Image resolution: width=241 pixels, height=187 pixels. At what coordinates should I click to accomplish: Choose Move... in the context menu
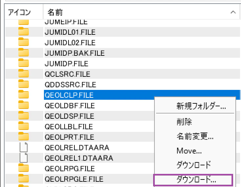(x=195, y=151)
